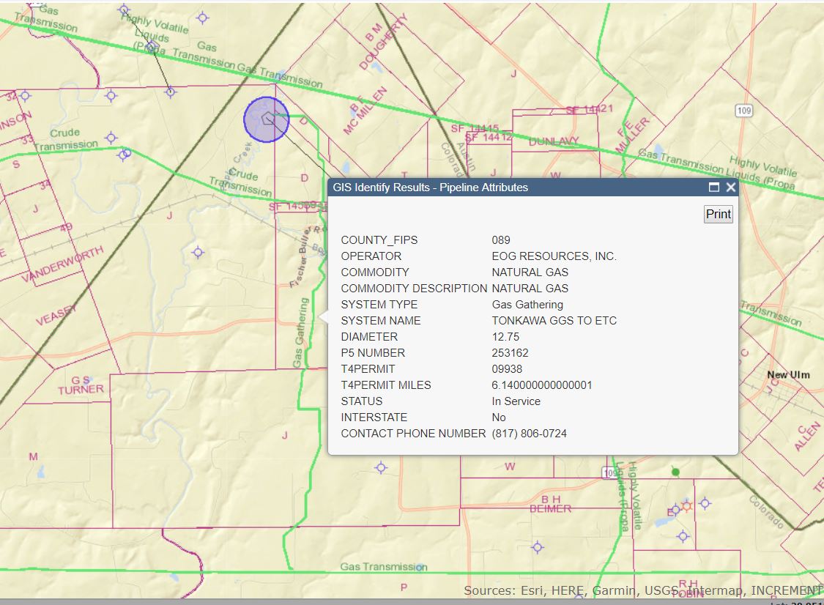Image resolution: width=824 pixels, height=605 pixels.
Task: Select the COMMODITY DESCRIPTION label
Action: click(x=414, y=289)
